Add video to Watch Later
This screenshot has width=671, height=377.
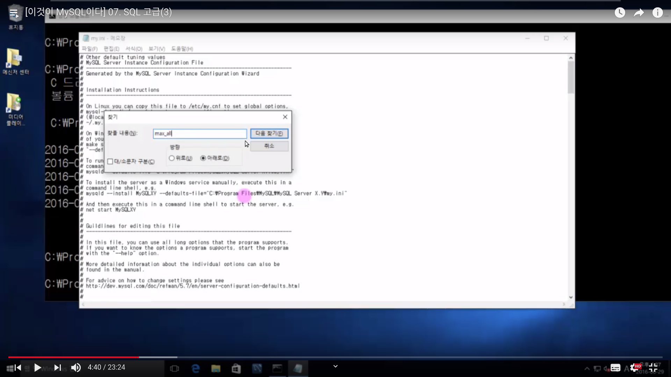[620, 13]
